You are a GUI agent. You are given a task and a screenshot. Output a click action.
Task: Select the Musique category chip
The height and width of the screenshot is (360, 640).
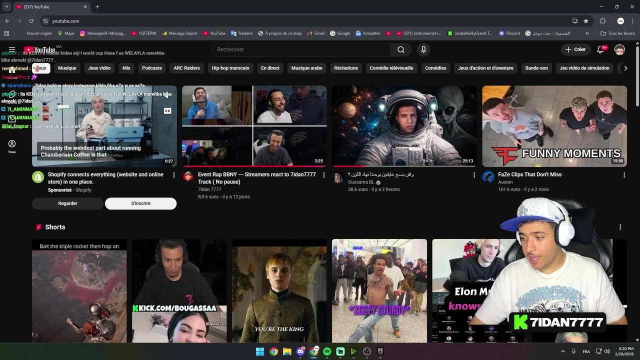[x=67, y=68]
